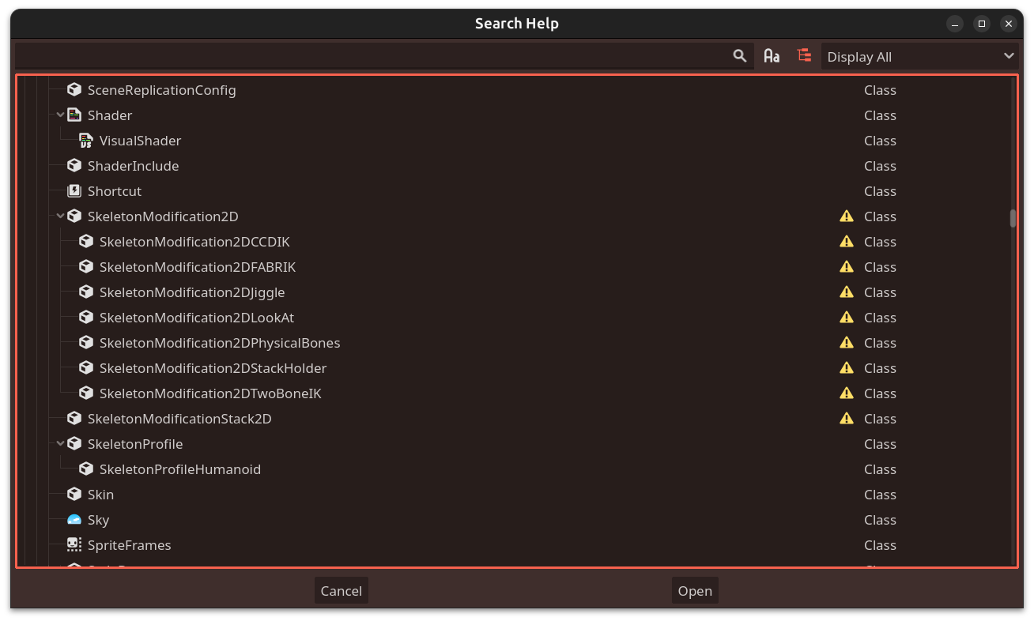1034x621 pixels.
Task: Select the SceneReplicationConfig class entry
Action: tap(161, 89)
